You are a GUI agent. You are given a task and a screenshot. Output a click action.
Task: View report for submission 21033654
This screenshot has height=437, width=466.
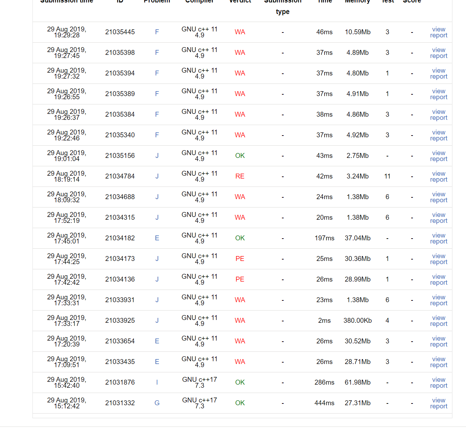[438, 341]
